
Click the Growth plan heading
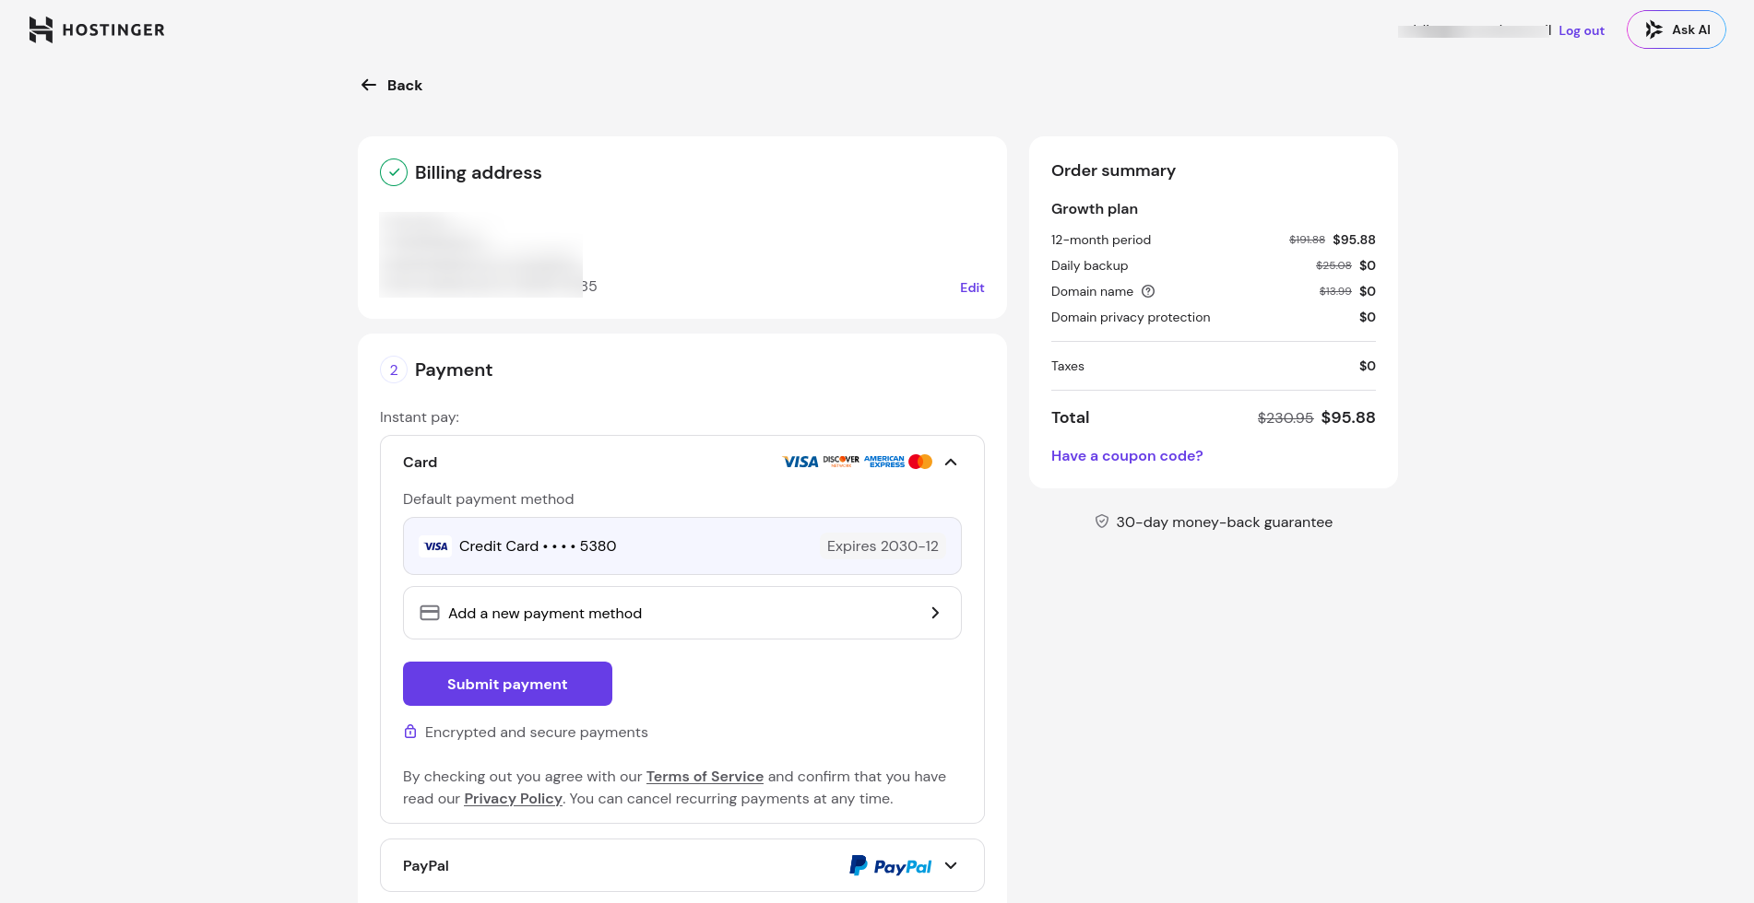1095,209
